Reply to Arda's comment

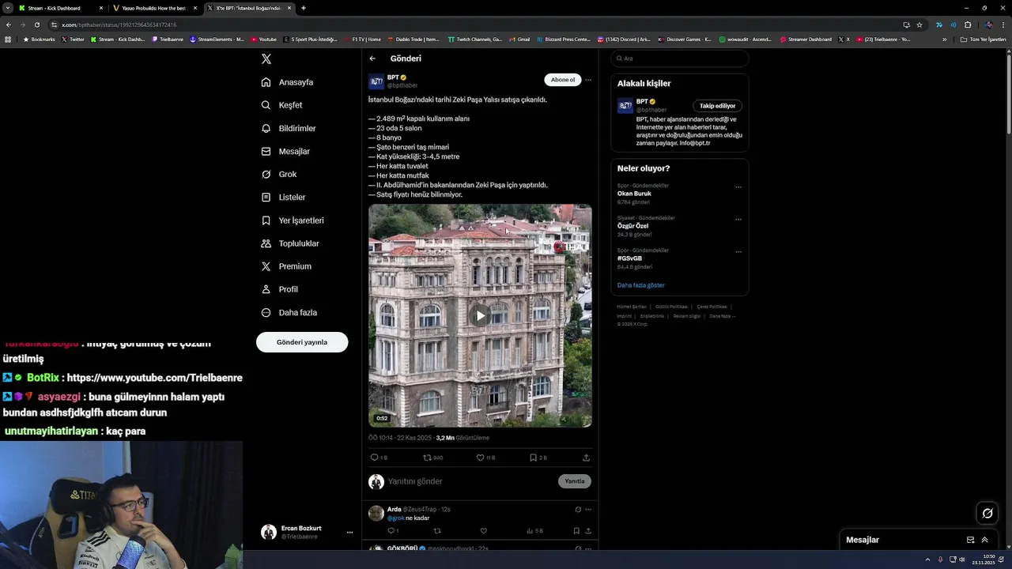coord(392,531)
